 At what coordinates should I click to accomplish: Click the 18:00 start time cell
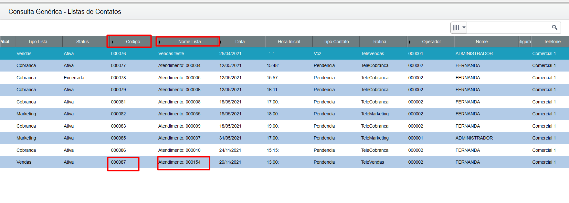(272, 114)
